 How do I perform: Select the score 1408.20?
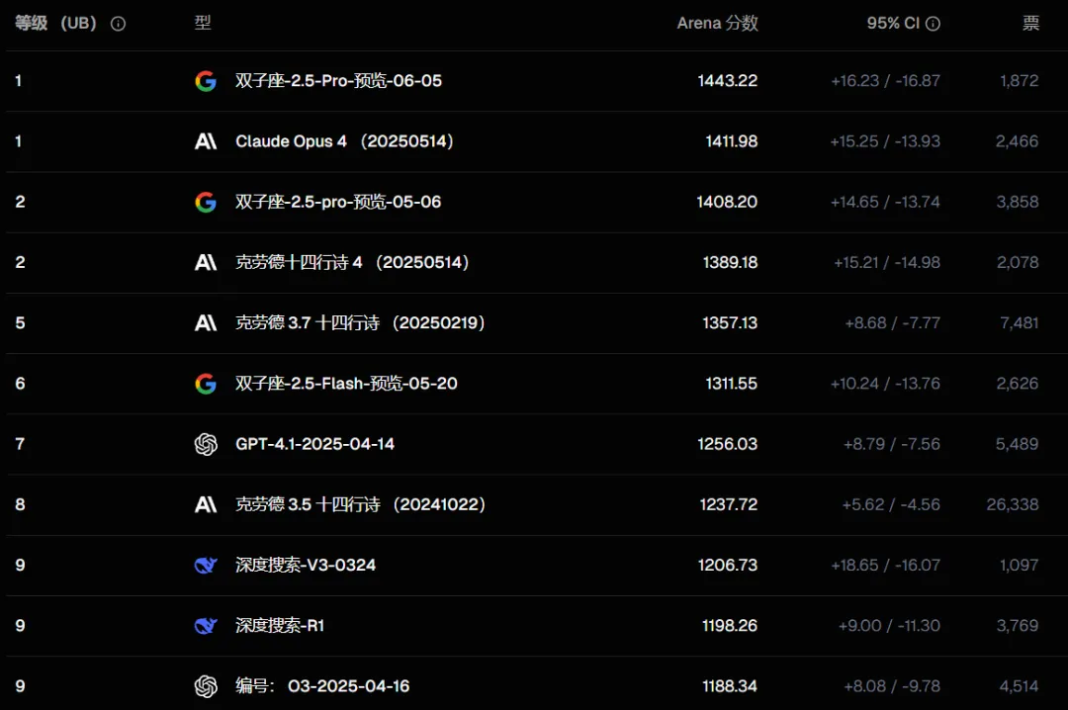click(x=727, y=203)
